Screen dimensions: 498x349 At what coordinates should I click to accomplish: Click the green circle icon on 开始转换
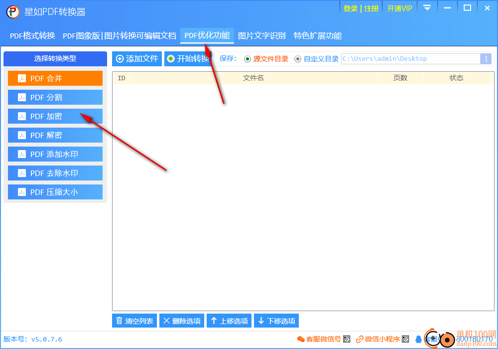coord(171,59)
